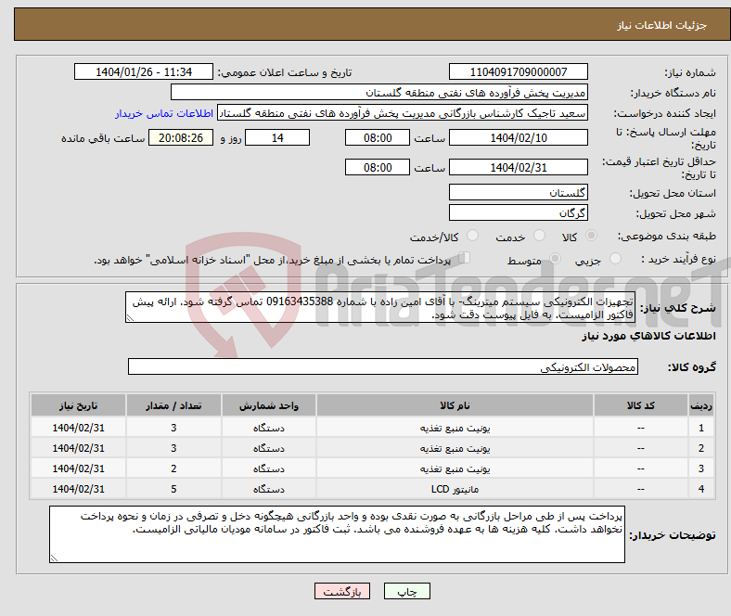
Task: Select the جزیی purchase type radio
Action: (x=615, y=258)
